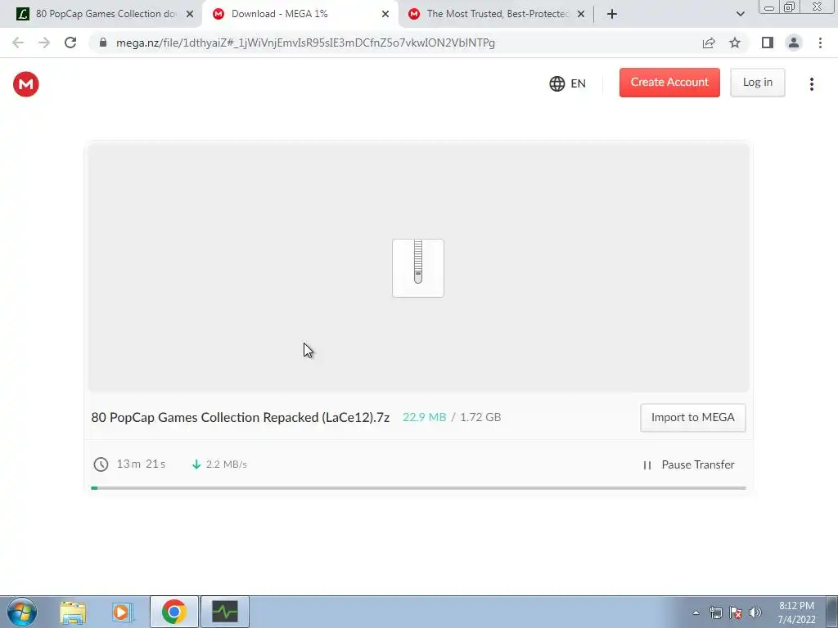This screenshot has height=628, width=838.
Task: Open Action Center flag icon
Action: click(x=736, y=612)
